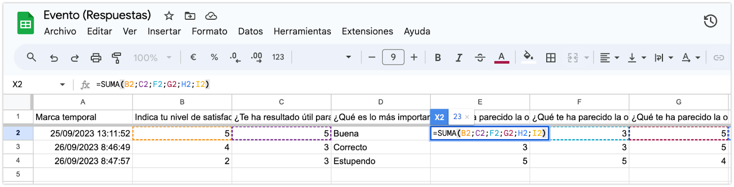Star the Evento (Respuestas) document
The width and height of the screenshot is (734, 187).
[x=169, y=16]
